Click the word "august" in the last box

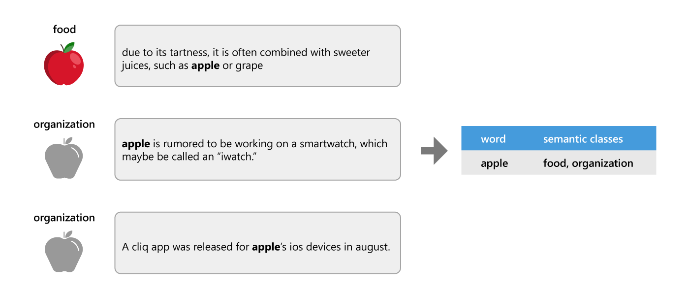[x=372, y=247]
